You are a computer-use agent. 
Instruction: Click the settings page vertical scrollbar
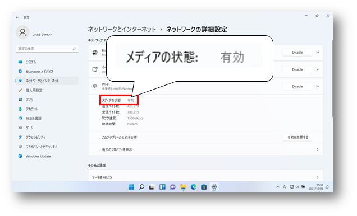click(x=332, y=78)
